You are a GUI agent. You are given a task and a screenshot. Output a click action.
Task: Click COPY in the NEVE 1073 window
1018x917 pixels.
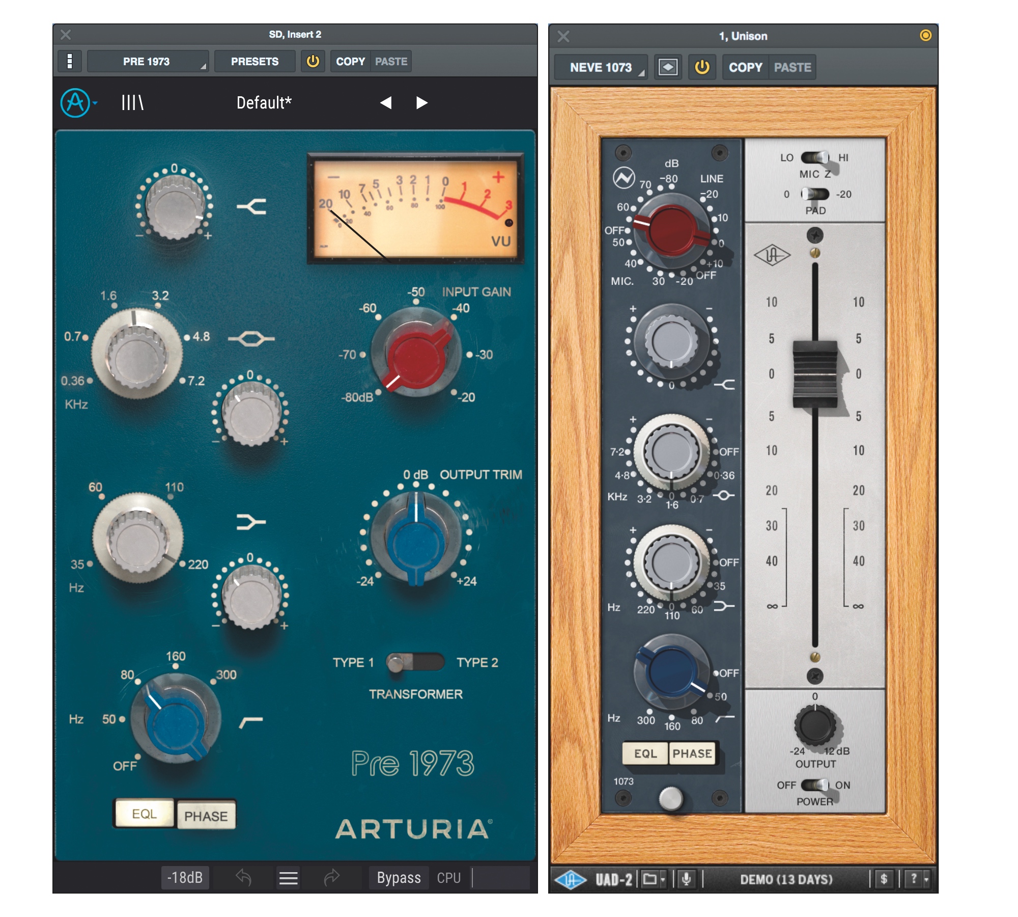tap(745, 67)
